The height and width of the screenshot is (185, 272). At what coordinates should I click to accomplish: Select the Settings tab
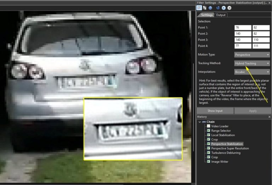point(206,15)
